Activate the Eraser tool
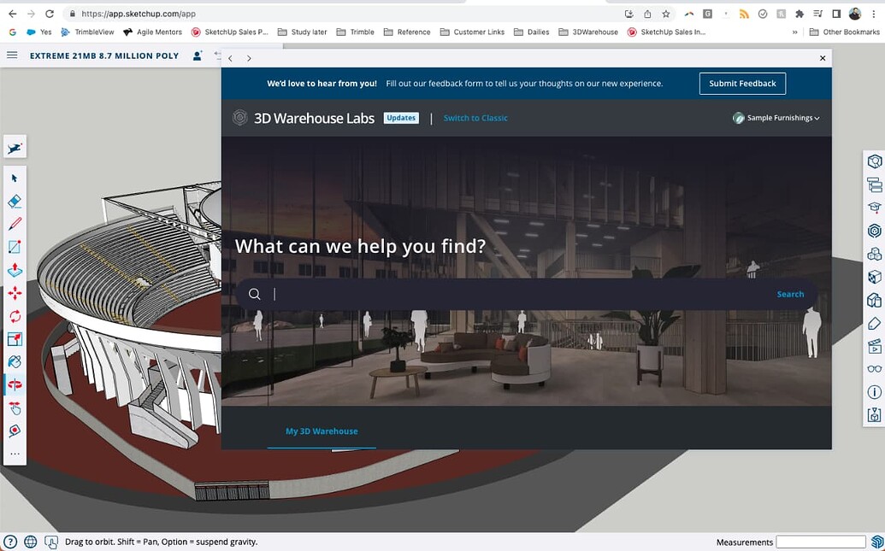Screen dimensions: 885x551 [15, 201]
